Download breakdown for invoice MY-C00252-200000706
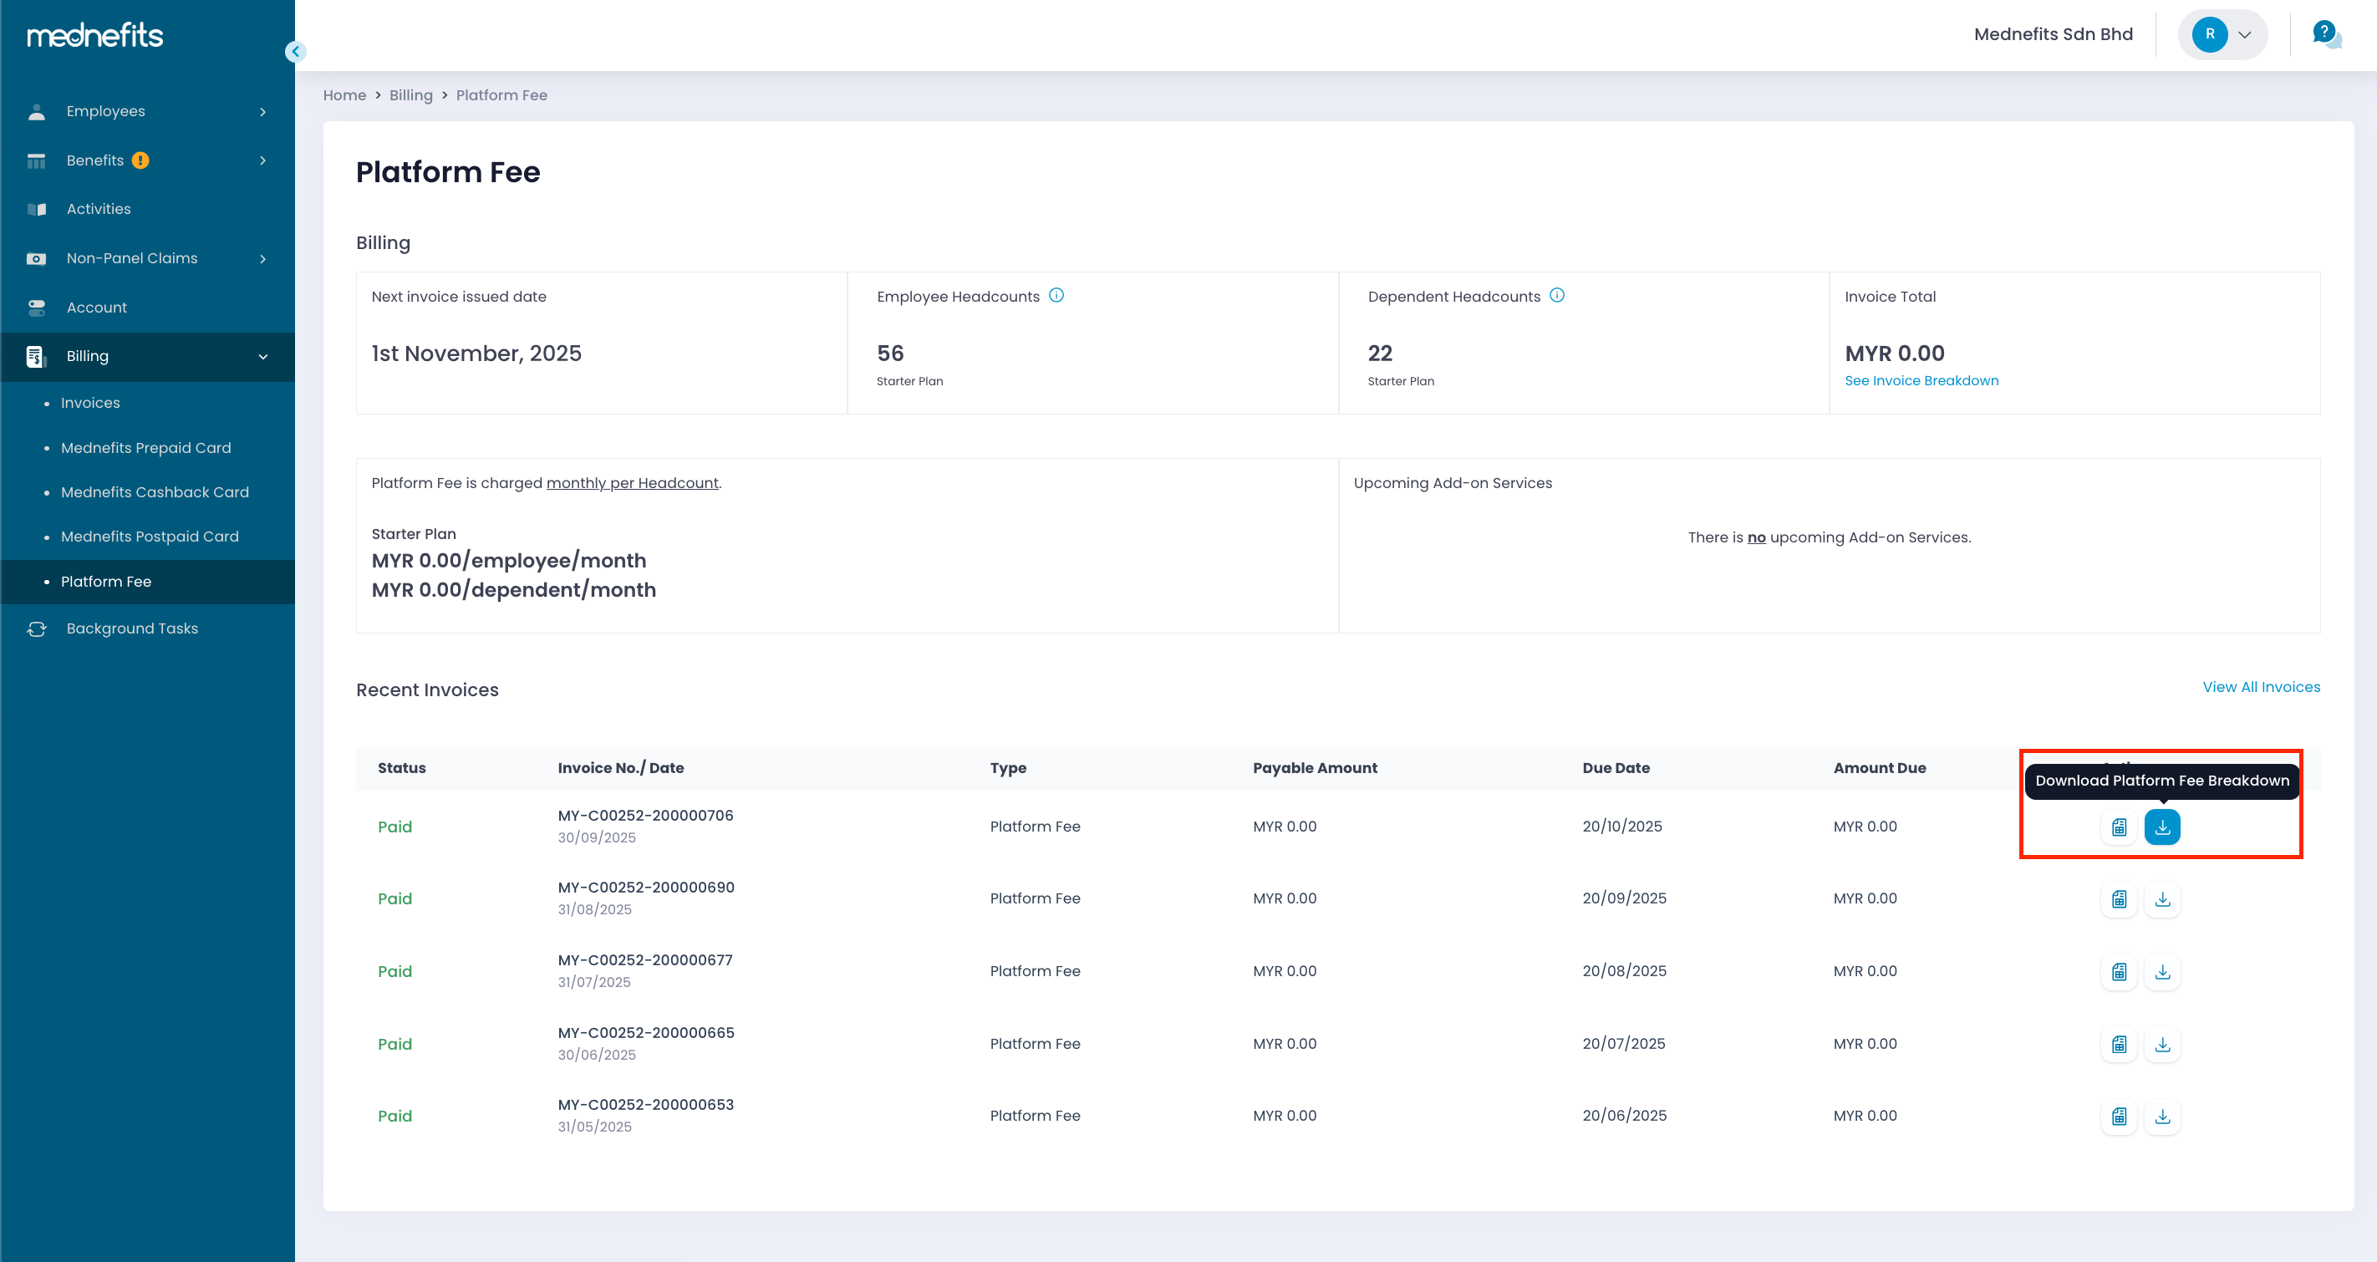This screenshot has height=1262, width=2377. [2161, 827]
